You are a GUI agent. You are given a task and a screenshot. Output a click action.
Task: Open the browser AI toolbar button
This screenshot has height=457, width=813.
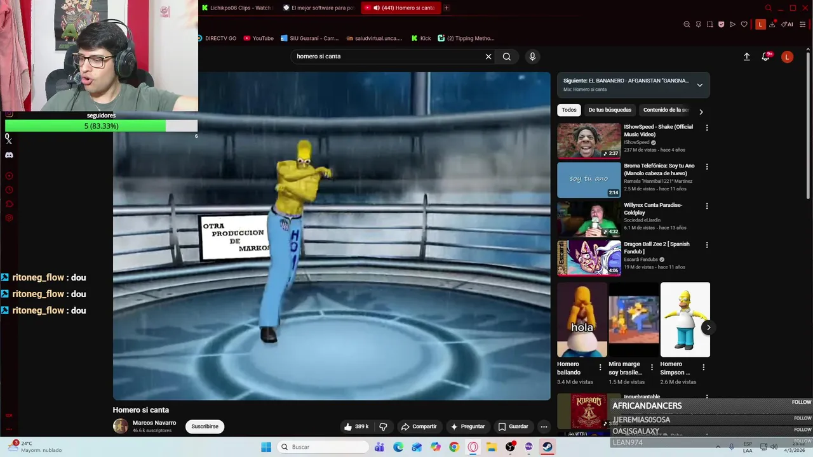[788, 25]
